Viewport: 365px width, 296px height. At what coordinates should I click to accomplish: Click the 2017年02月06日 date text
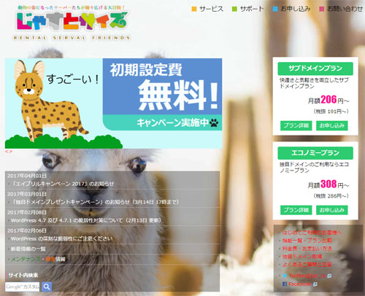[x=27, y=230]
